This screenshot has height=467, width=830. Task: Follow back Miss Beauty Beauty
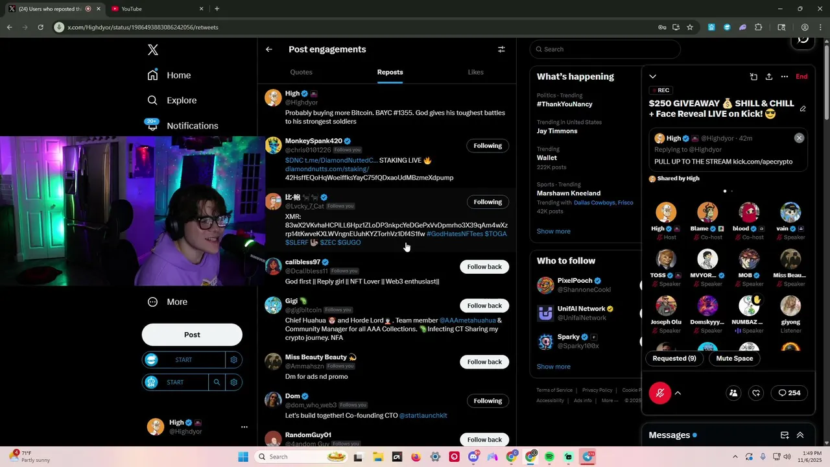click(x=484, y=362)
